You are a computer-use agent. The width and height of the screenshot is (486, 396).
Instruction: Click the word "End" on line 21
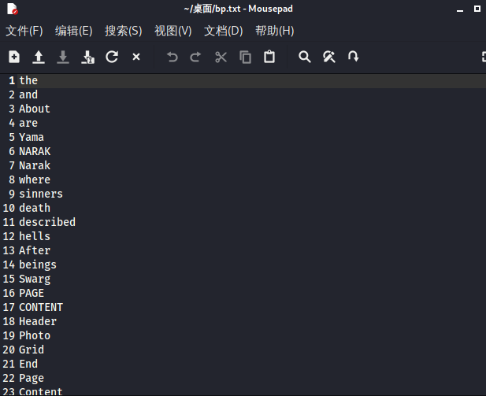28,364
